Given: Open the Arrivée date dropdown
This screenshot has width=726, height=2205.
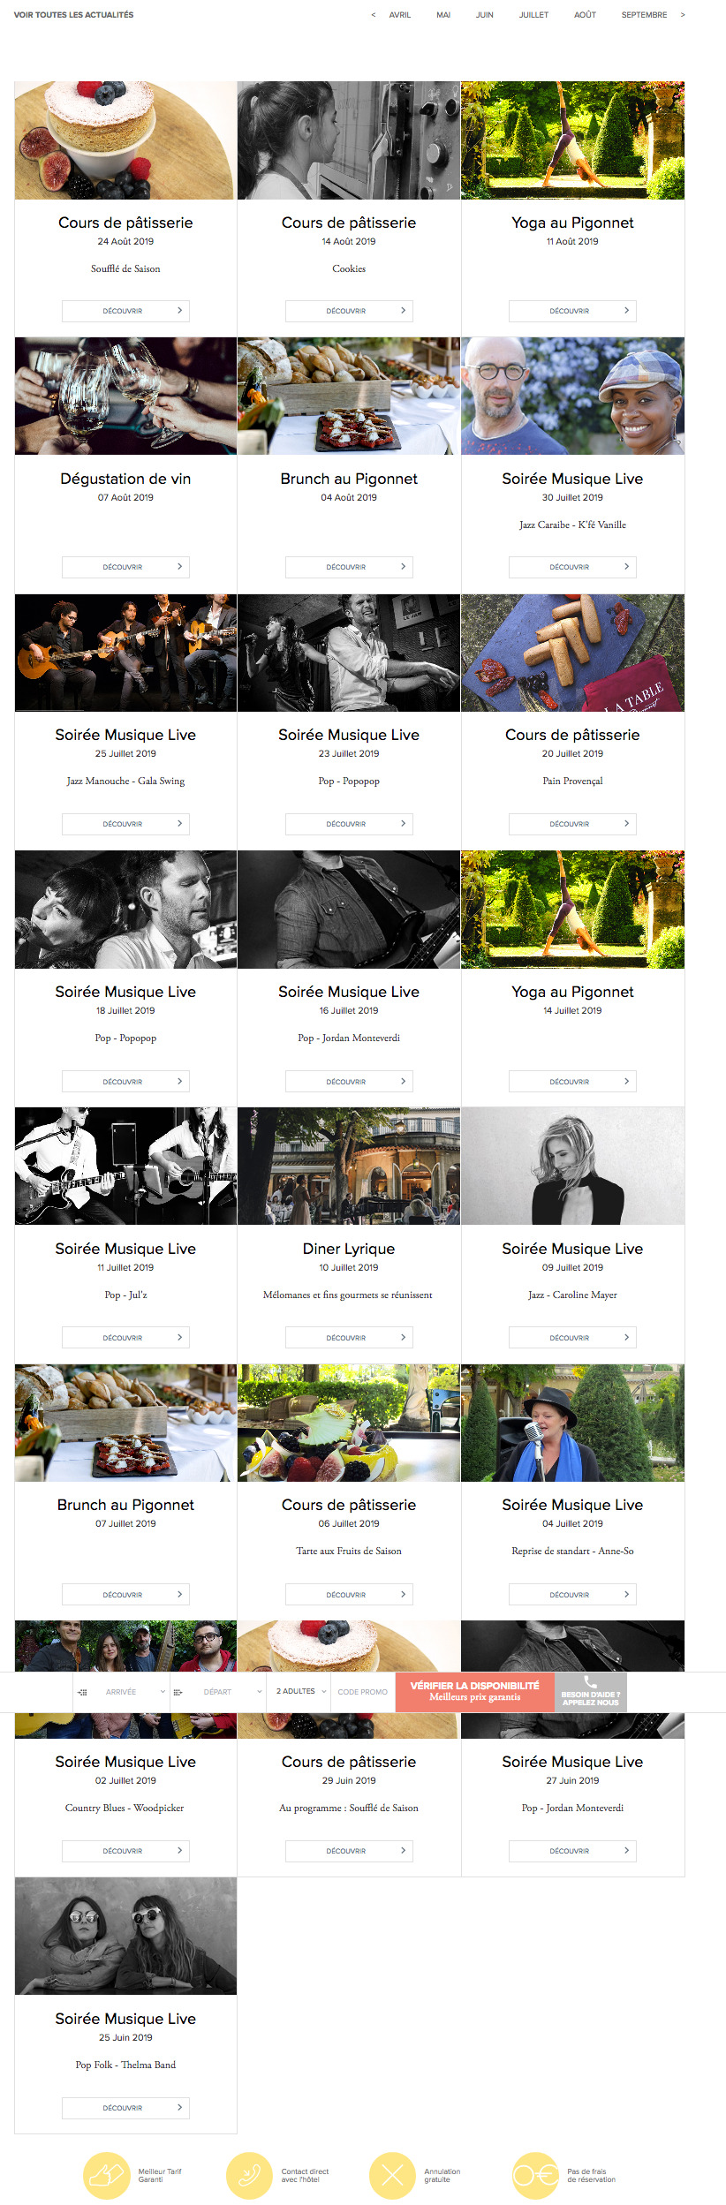Looking at the screenshot, I should click(x=122, y=1692).
